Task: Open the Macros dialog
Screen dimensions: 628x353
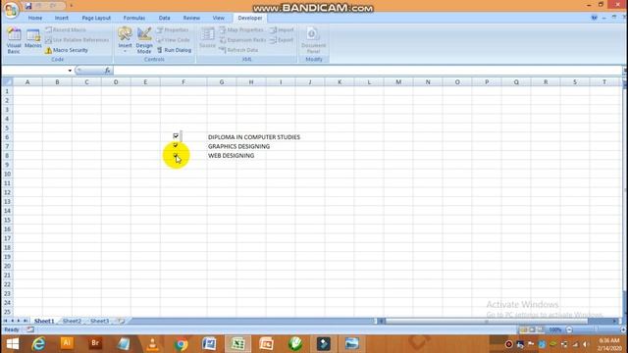Action: click(32, 38)
